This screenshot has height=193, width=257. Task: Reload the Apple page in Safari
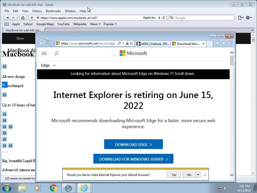[164, 18]
